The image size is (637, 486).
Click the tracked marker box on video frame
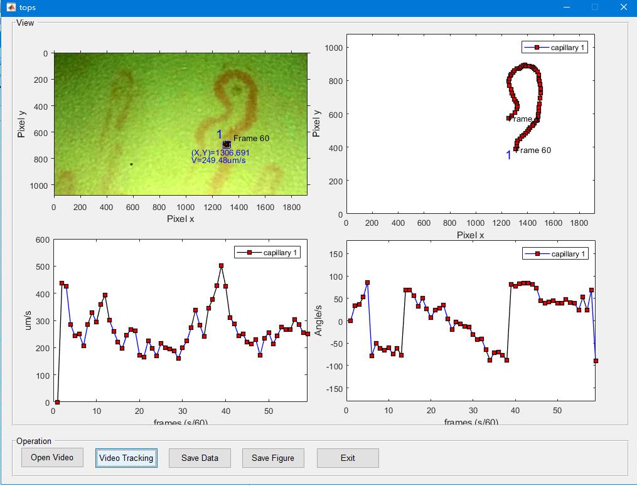coord(227,144)
